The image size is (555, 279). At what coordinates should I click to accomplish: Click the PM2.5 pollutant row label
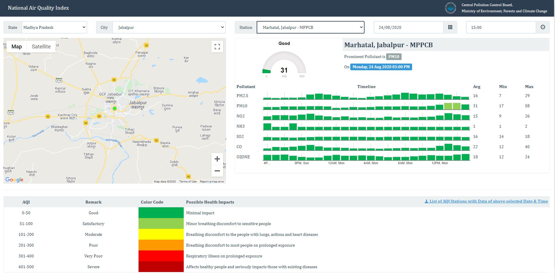coord(242,96)
